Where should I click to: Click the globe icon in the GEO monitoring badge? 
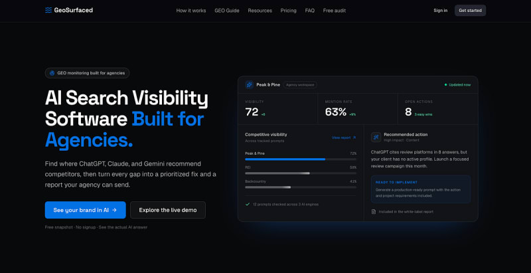tap(52, 73)
